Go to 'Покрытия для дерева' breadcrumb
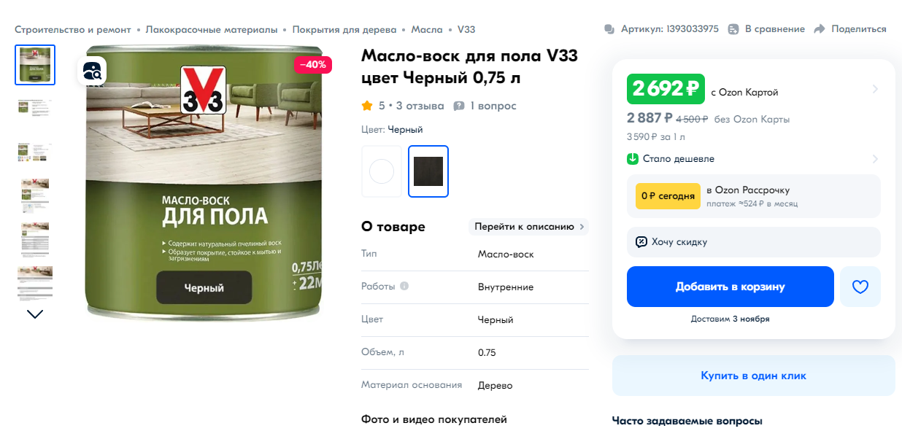The image size is (902, 431). pos(344,29)
